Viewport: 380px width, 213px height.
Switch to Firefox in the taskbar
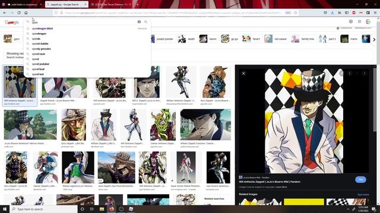(x=112, y=209)
